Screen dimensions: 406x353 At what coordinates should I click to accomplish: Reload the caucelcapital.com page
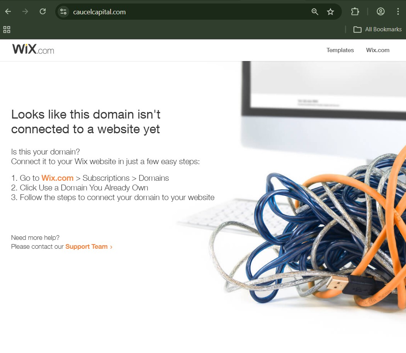coord(43,12)
